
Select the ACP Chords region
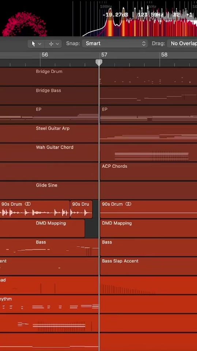click(x=148, y=171)
